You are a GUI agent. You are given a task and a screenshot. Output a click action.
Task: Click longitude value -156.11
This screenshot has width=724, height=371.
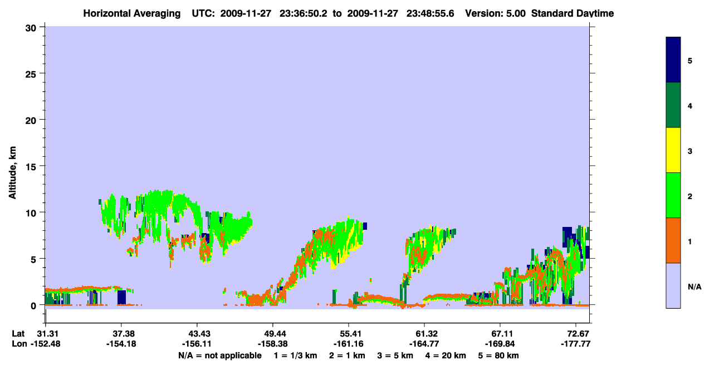click(197, 344)
